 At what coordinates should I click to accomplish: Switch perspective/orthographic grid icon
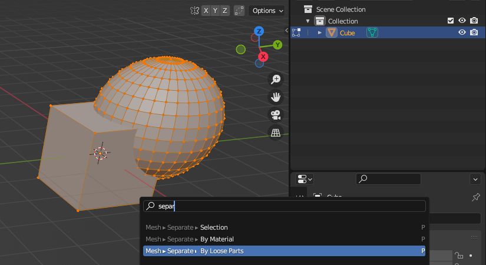[276, 132]
